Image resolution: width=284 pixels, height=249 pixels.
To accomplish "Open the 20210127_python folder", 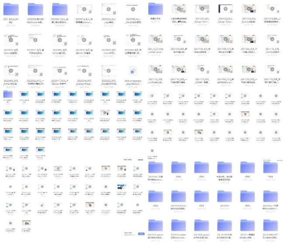I will pos(156,225).
